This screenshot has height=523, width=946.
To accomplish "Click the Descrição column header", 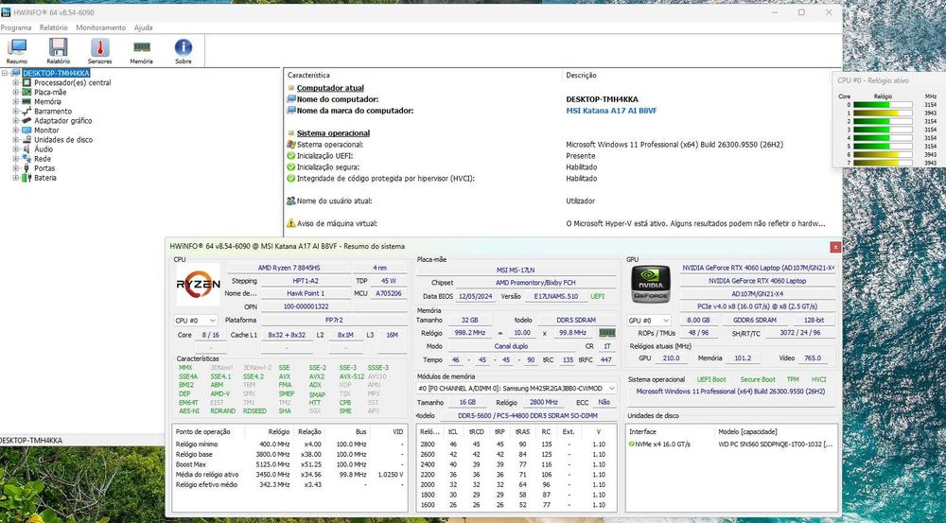I will point(581,76).
